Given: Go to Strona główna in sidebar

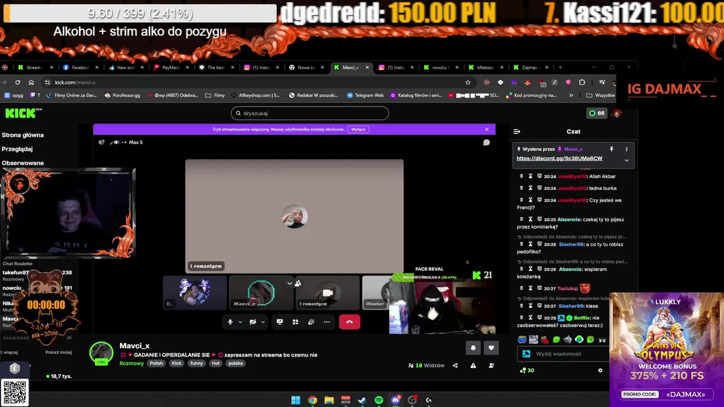Looking at the screenshot, I should [23, 135].
